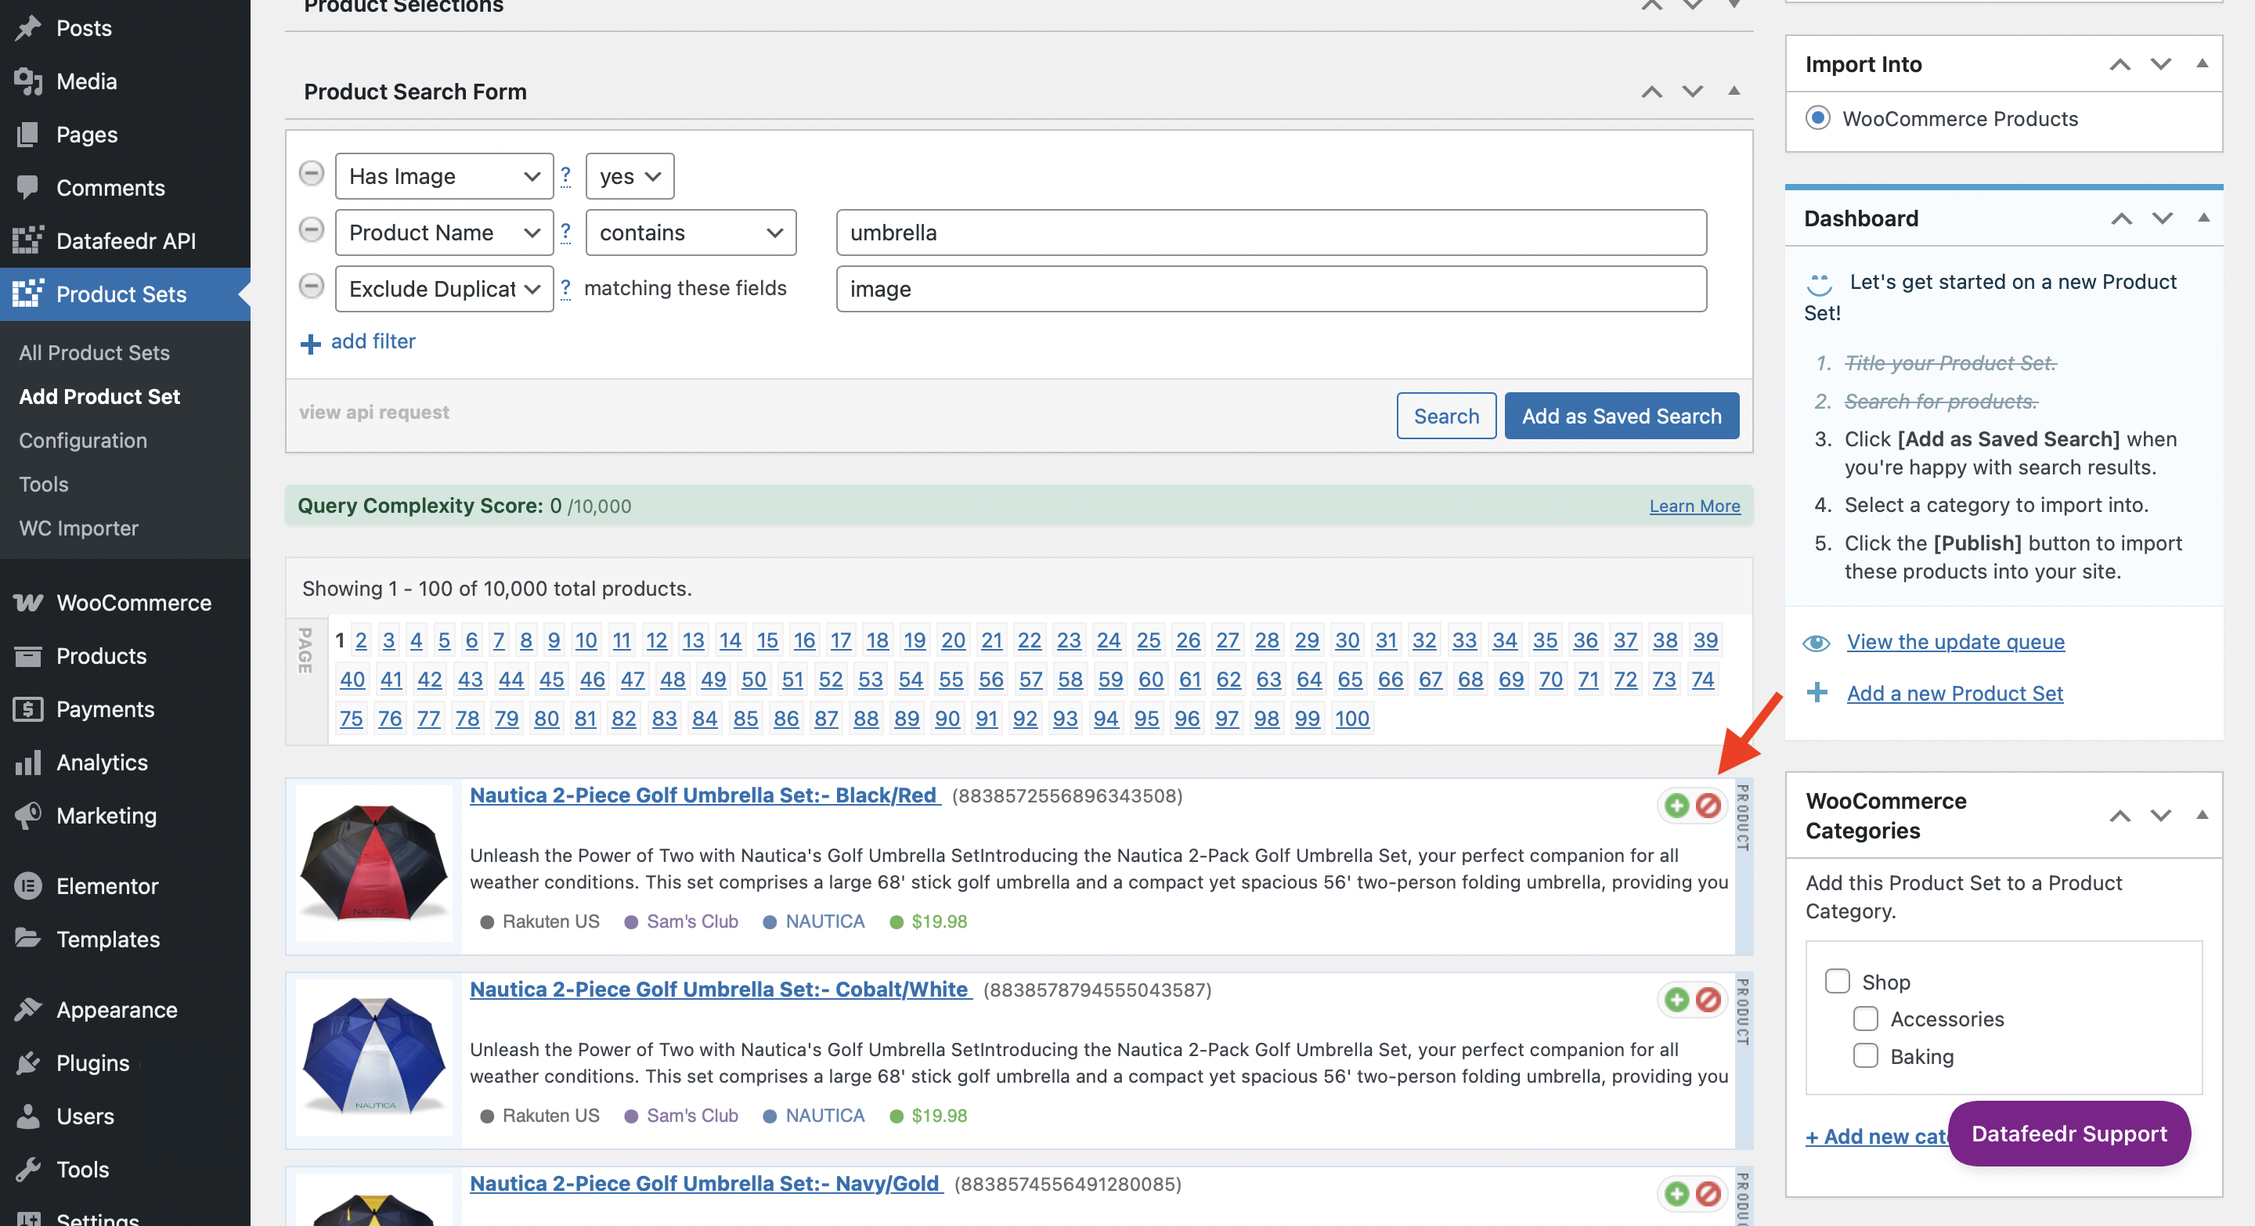2255x1226 pixels.
Task: Click the umbrella product name text field
Action: point(1271,232)
